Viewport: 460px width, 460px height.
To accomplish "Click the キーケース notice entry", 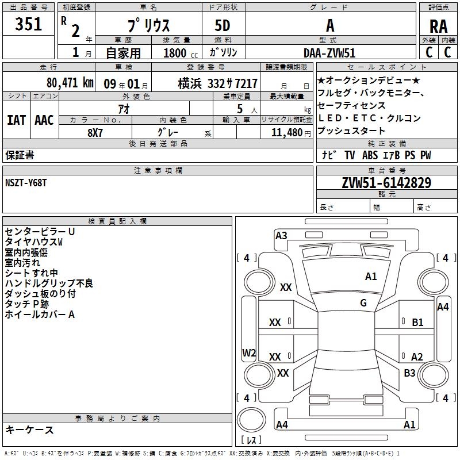I will (29, 430).
